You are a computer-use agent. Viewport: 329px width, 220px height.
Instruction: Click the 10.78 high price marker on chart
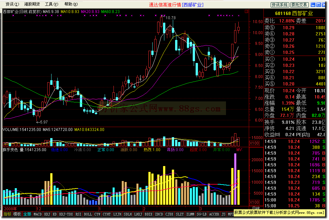coord(171,18)
